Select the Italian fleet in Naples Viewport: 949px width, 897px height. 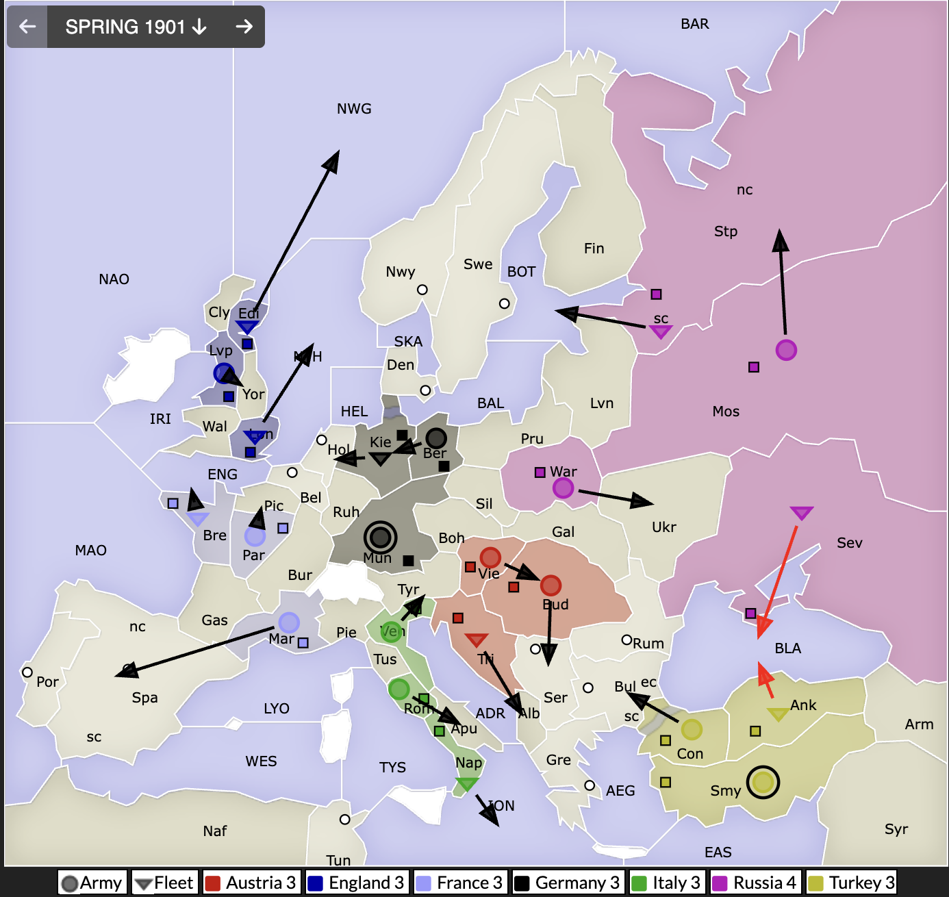pos(466,784)
